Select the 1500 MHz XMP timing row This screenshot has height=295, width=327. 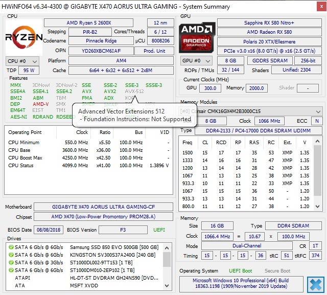point(246,153)
